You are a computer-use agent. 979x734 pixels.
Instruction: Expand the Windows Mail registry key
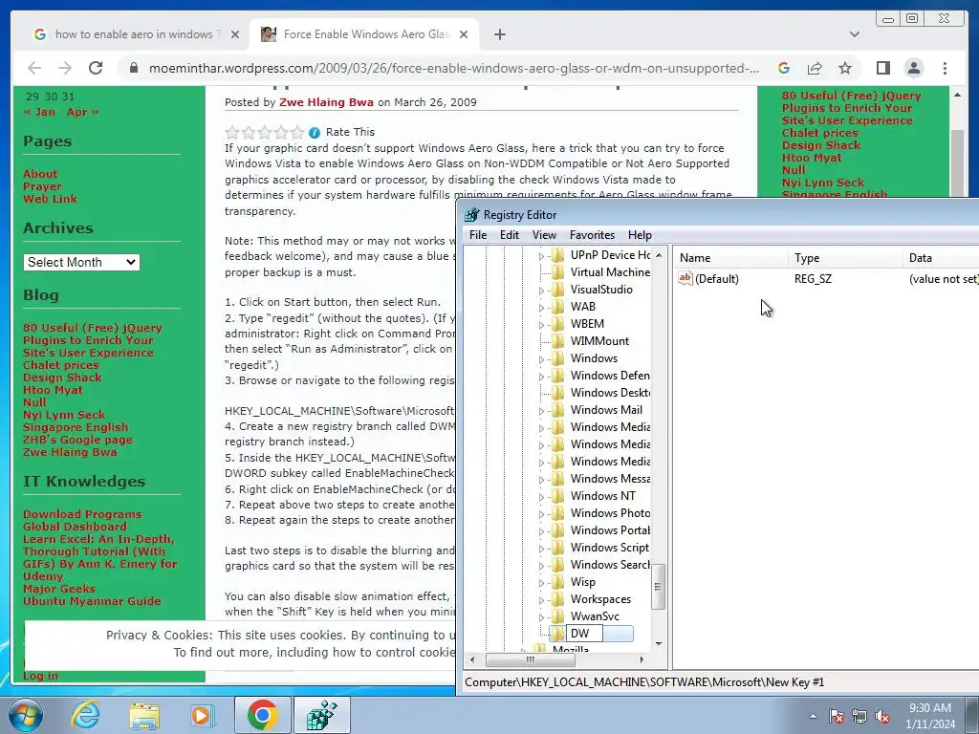point(541,411)
